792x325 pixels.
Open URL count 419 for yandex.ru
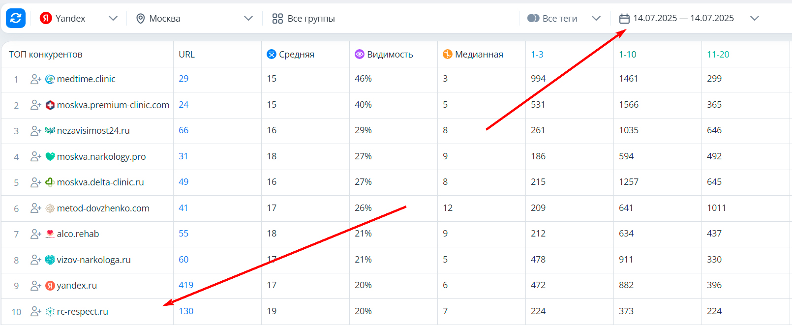(186, 285)
